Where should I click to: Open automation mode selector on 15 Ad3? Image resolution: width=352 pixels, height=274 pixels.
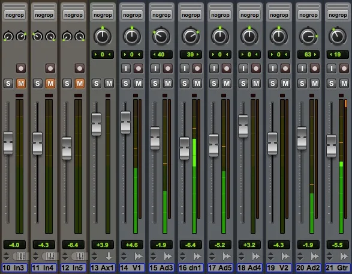coord(154,256)
